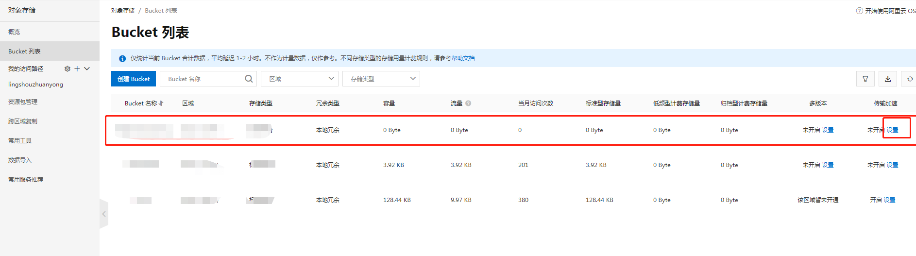Collapse the sidebar with the left arrow handle
916x256 pixels.
click(x=104, y=214)
